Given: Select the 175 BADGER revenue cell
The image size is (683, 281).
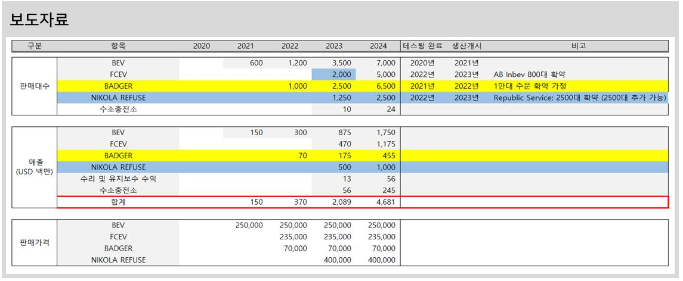Looking at the screenshot, I should [344, 155].
